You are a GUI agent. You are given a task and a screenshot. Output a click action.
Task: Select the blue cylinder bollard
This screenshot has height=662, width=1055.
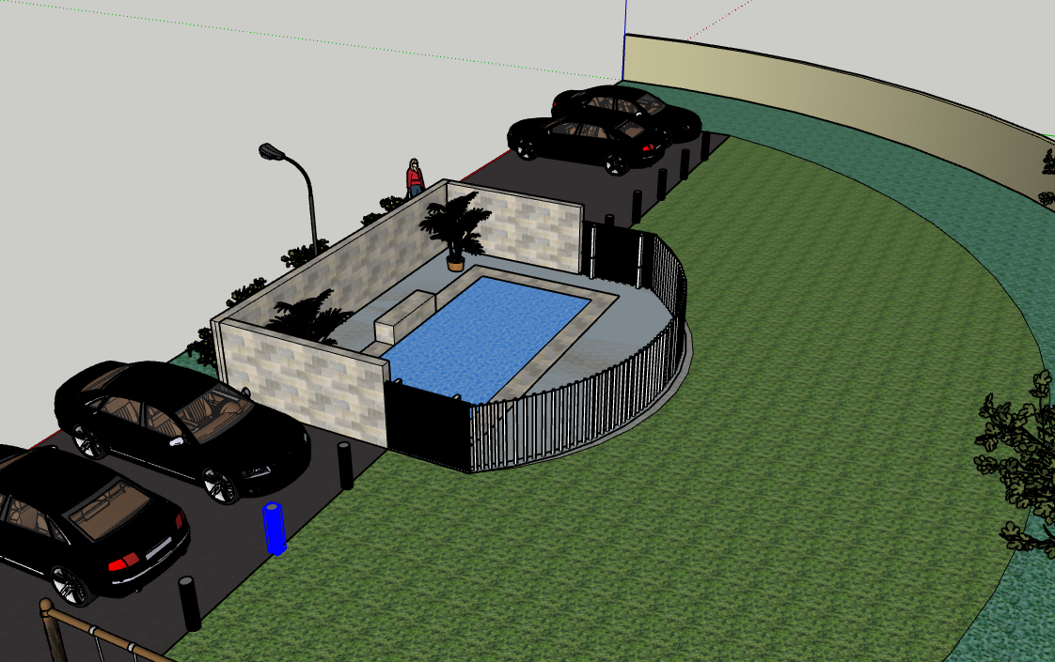(x=274, y=529)
